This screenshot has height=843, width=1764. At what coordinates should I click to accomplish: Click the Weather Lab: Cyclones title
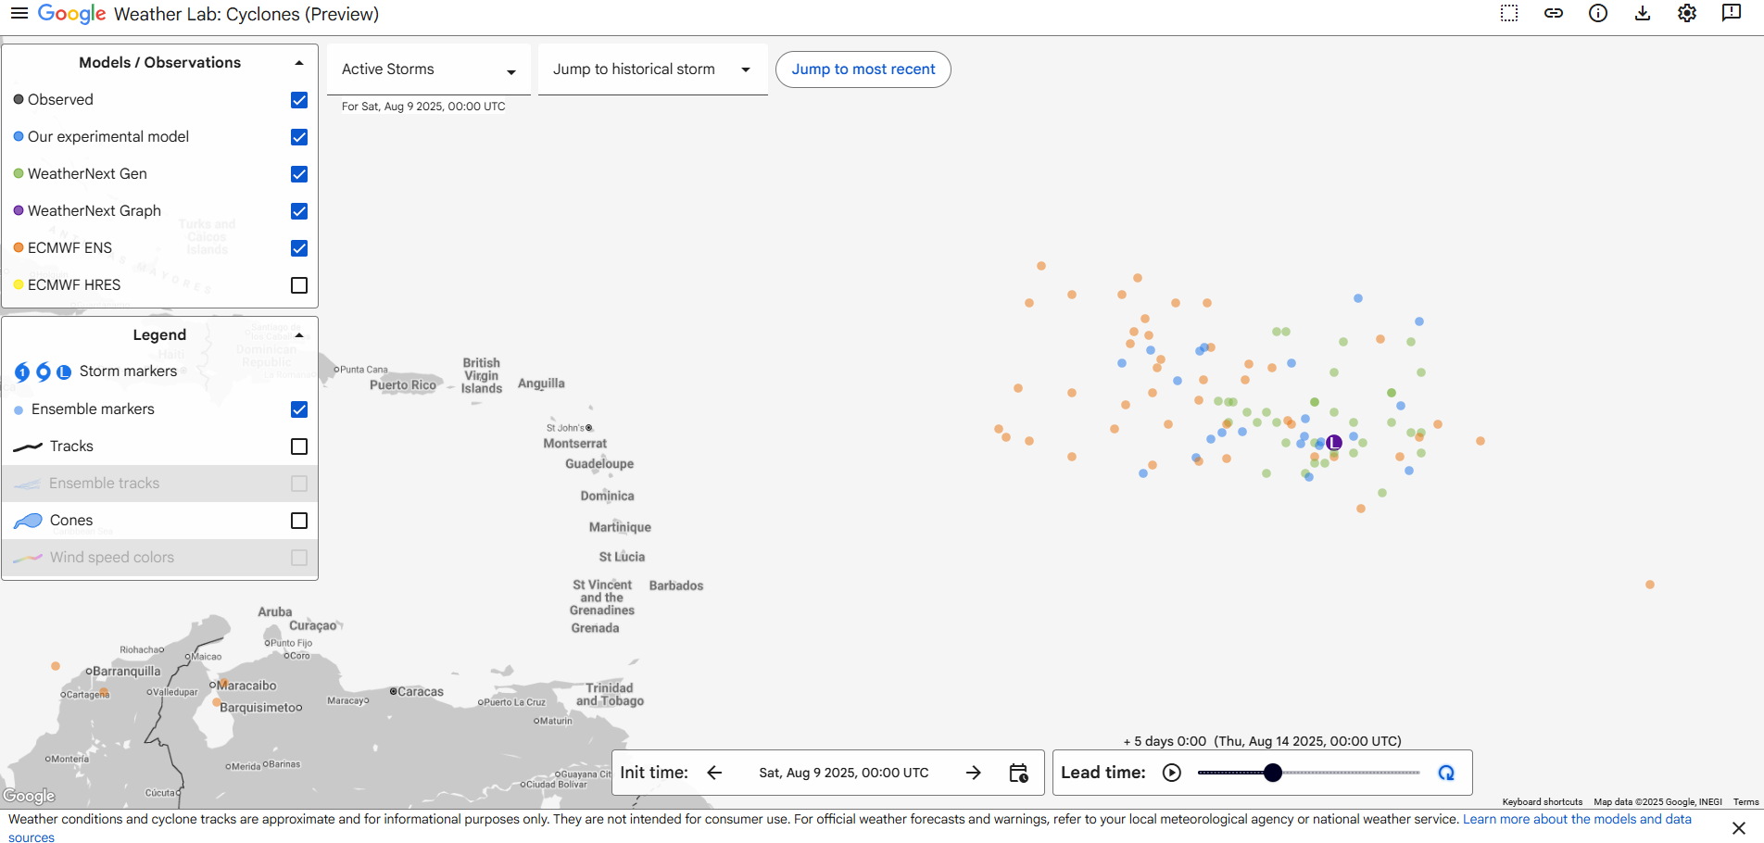246,14
